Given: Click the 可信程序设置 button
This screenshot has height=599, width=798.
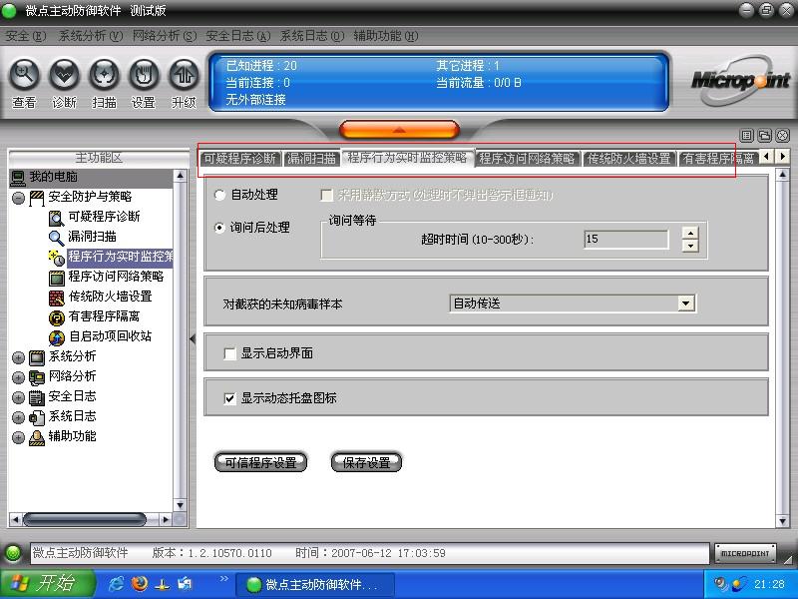Looking at the screenshot, I should 260,462.
